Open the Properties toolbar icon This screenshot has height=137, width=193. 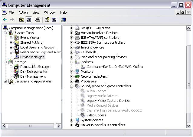click(47, 20)
